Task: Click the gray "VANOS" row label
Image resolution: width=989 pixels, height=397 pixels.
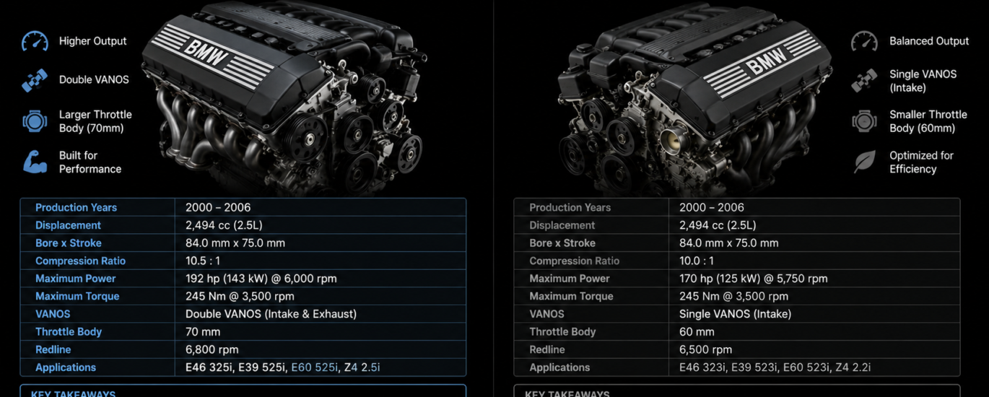Action: 546,314
